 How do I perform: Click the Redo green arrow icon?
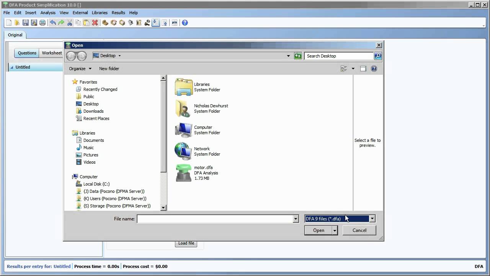61,23
